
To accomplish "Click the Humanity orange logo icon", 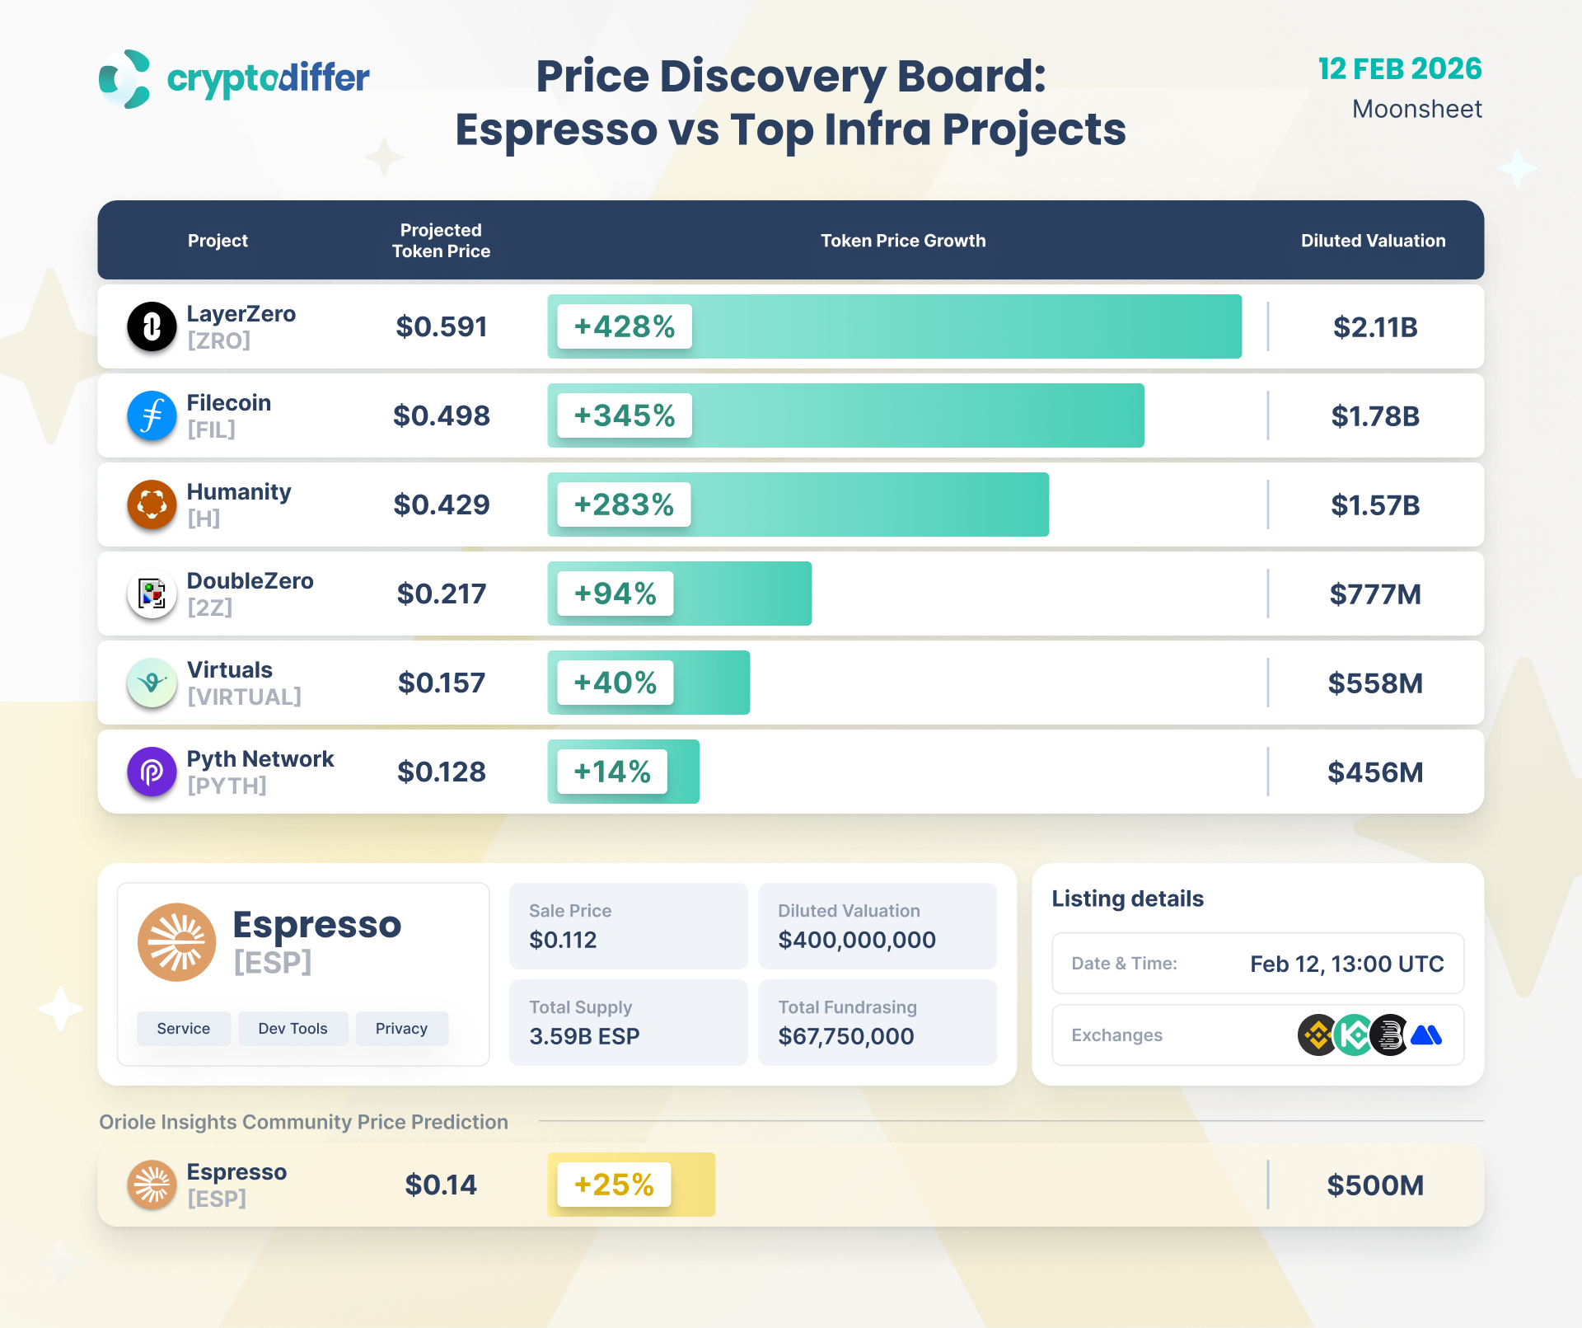I will 152,504.
